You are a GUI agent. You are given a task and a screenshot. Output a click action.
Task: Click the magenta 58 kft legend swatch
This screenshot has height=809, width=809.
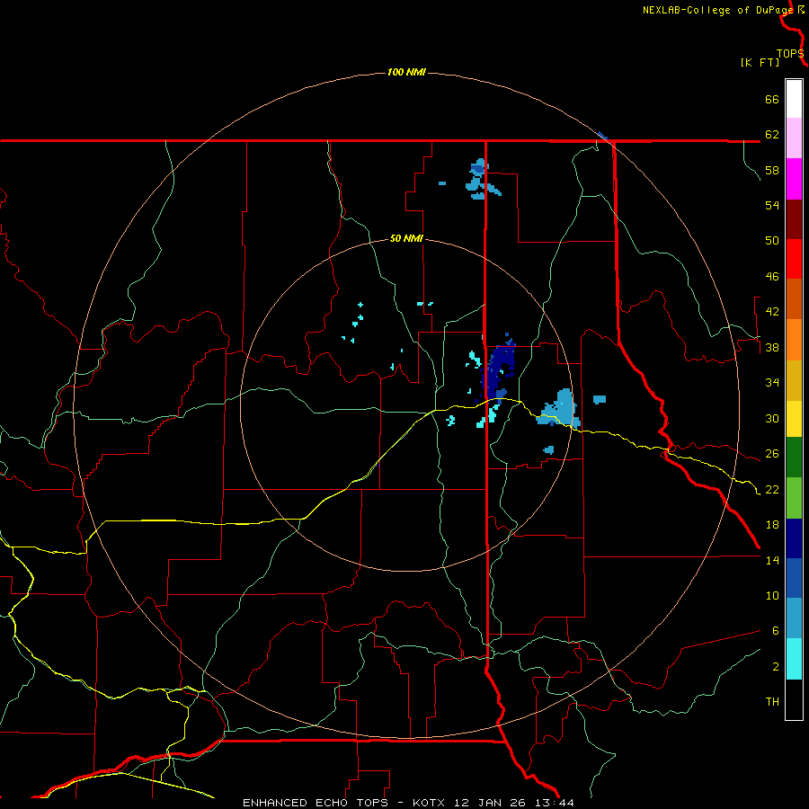(794, 178)
